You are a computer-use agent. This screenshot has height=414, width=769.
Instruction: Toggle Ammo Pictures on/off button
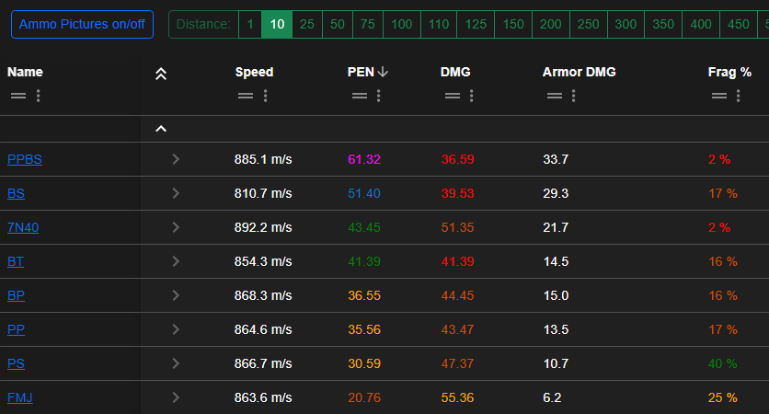click(82, 24)
